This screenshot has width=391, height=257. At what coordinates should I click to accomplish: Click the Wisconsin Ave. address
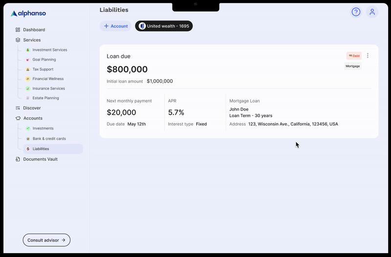(x=293, y=124)
